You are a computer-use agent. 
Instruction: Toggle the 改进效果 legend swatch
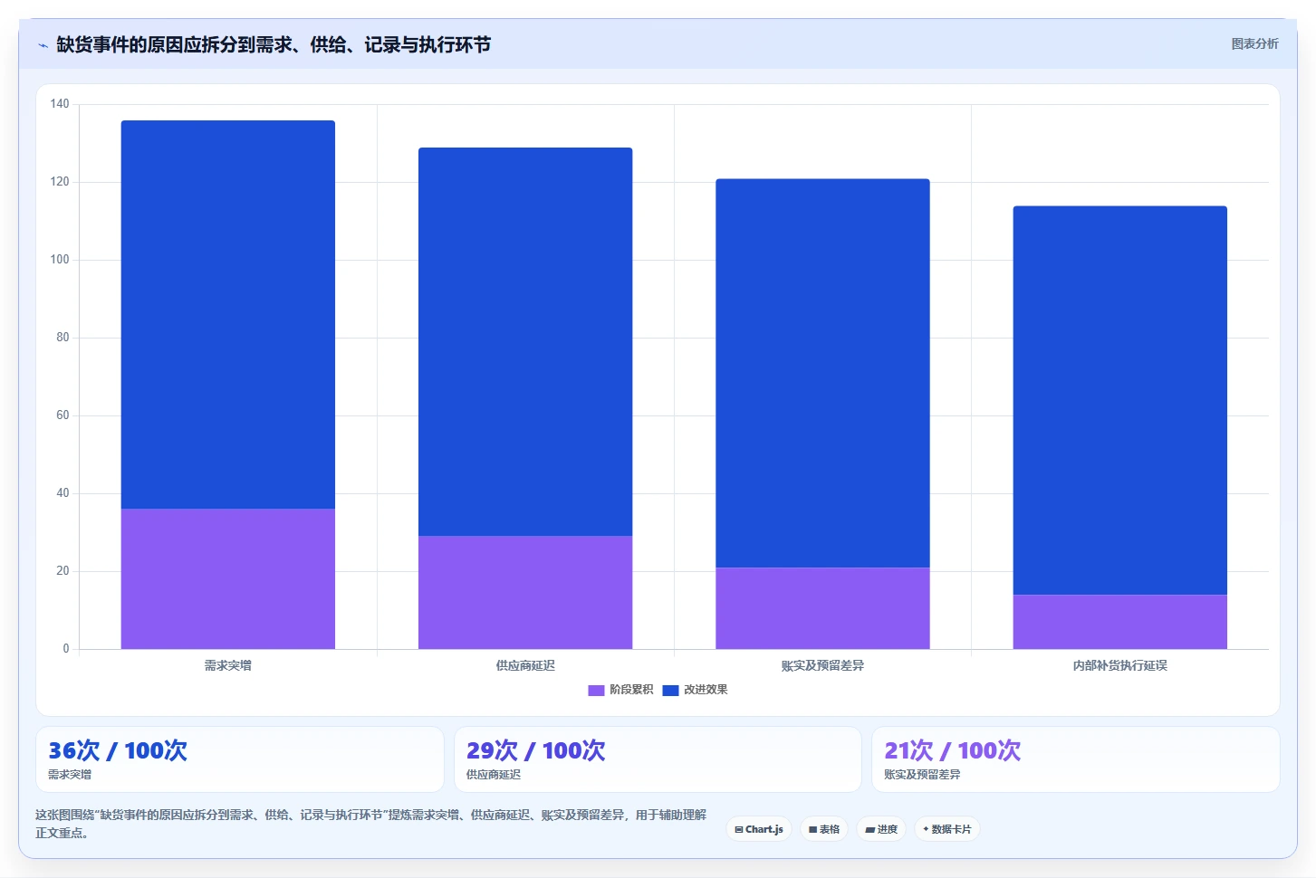[x=670, y=690]
